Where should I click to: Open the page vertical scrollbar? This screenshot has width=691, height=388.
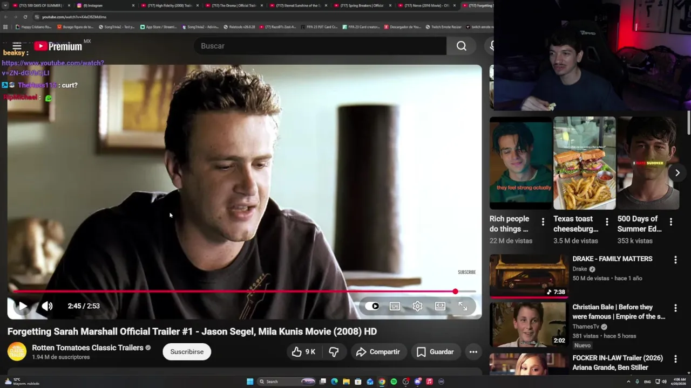tap(689, 123)
